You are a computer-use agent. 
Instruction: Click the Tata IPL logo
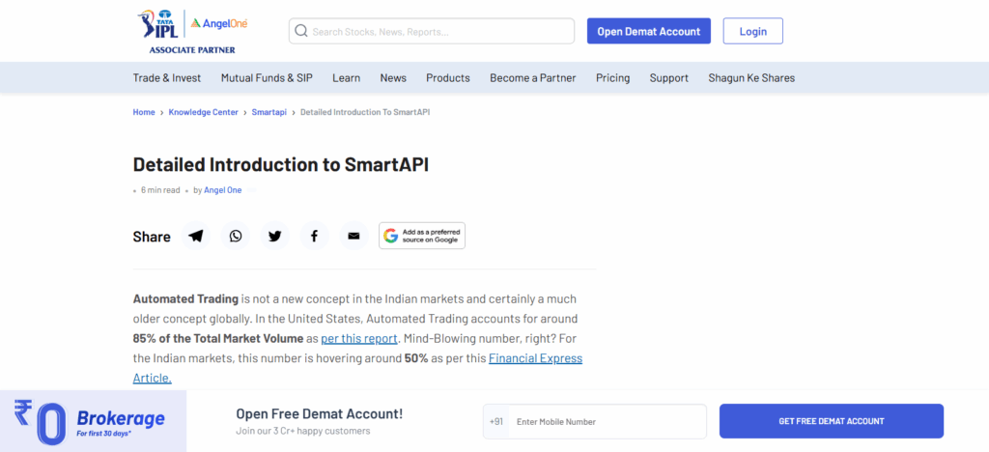[x=158, y=24]
